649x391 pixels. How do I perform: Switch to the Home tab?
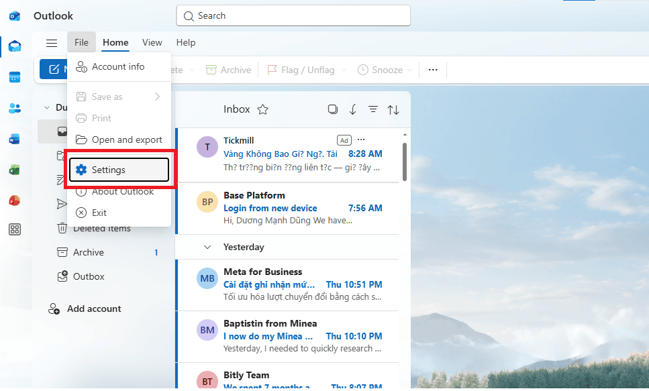(115, 43)
